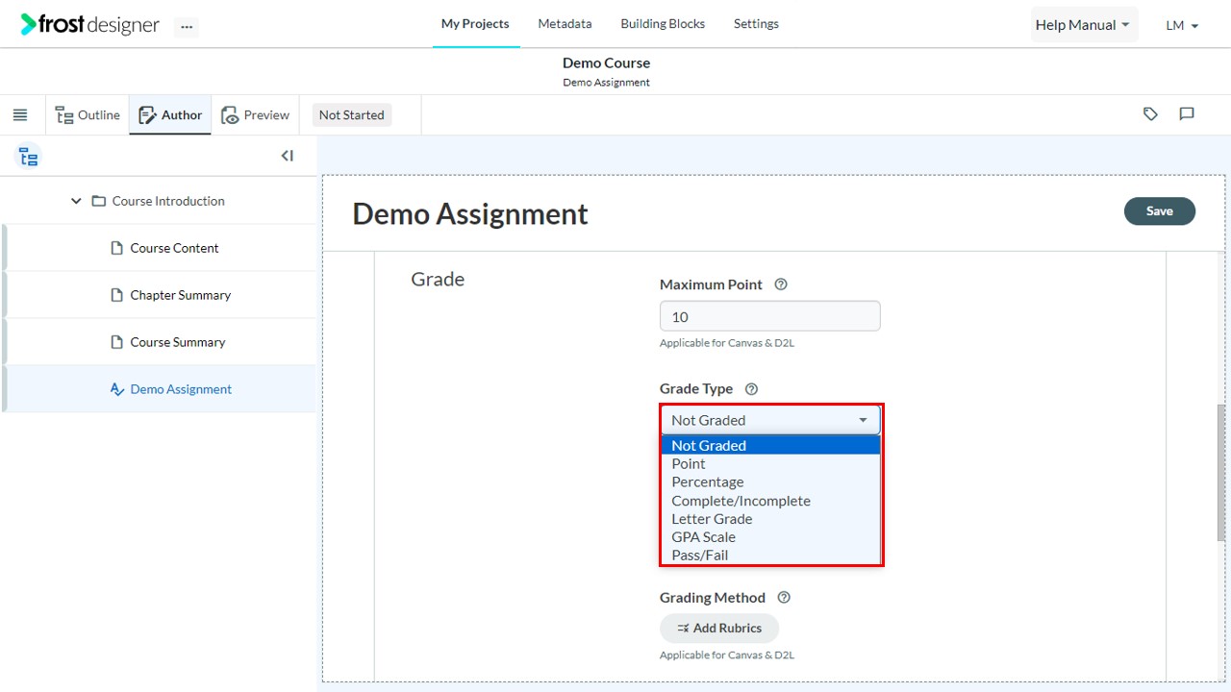Open Chapter Summary in the tree

tap(180, 295)
